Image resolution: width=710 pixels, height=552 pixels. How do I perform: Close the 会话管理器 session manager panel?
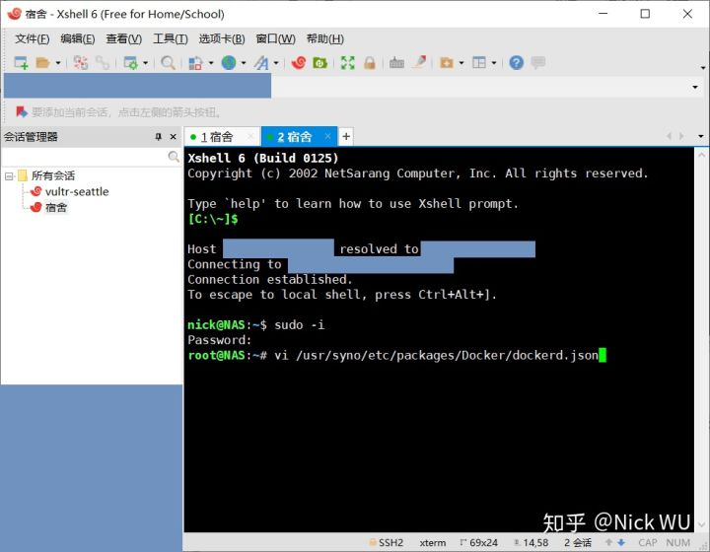(x=173, y=137)
